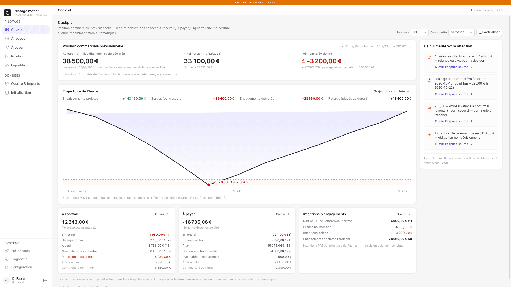Open source space for créances en retard alert

(x=454, y=67)
